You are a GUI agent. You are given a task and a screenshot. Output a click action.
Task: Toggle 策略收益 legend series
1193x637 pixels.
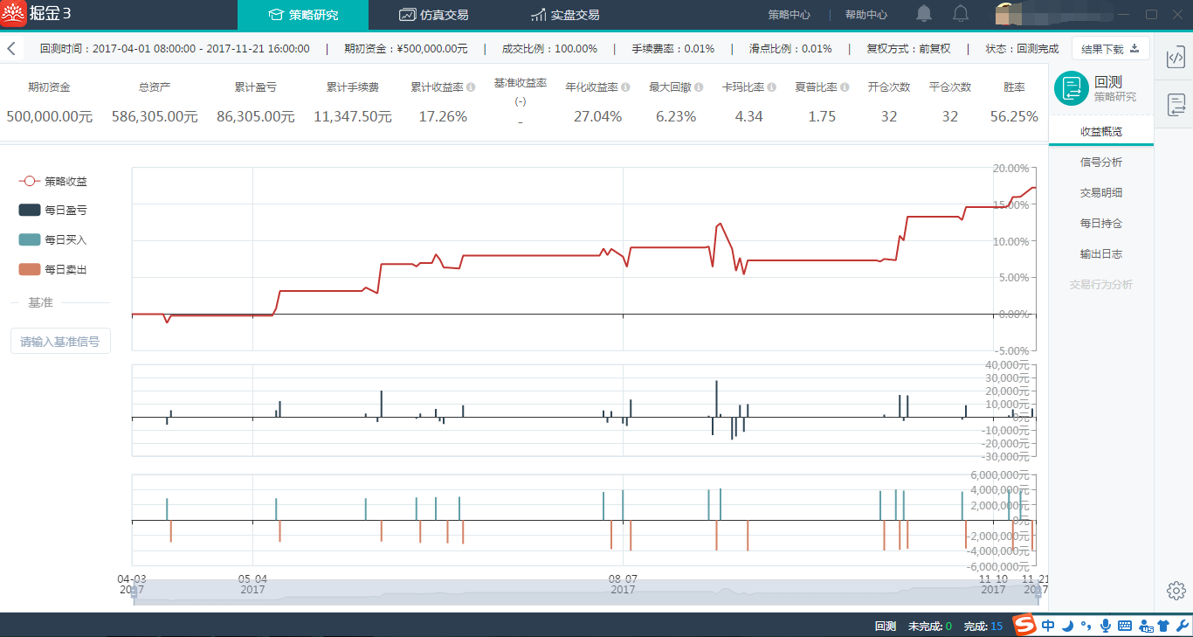pyautogui.click(x=53, y=181)
